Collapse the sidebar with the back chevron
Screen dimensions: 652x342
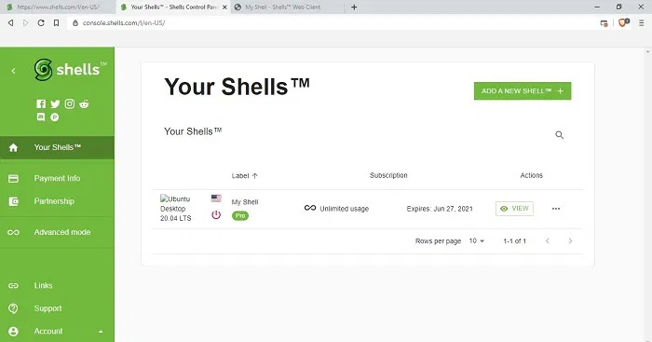coord(13,71)
